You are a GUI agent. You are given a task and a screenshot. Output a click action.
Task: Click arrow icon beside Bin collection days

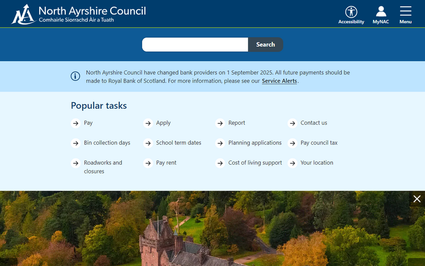[x=75, y=143]
